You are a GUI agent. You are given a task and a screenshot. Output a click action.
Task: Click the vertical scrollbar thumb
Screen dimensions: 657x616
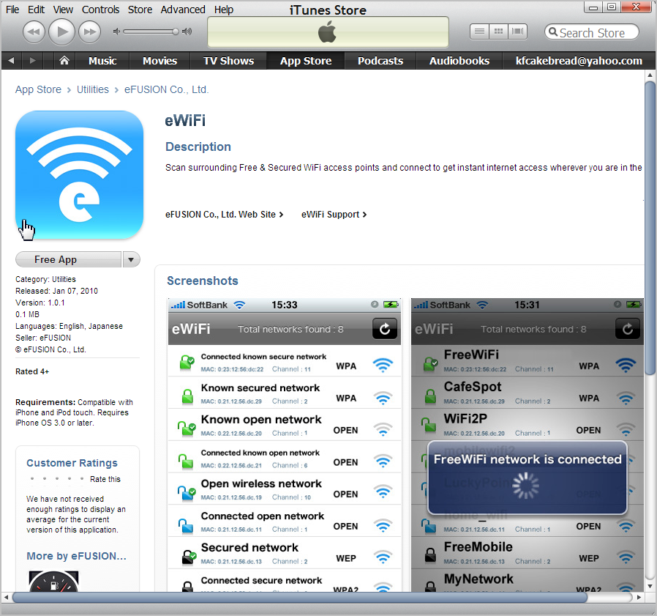(650, 228)
